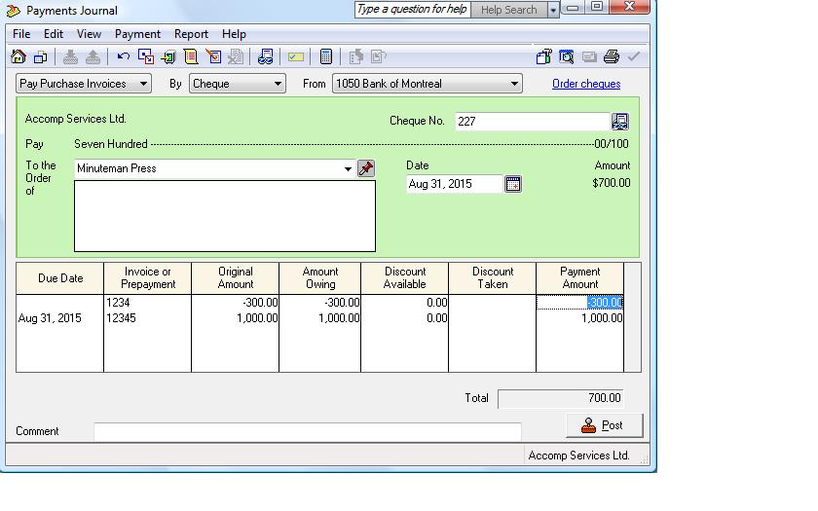Click the Invoice or Prepayment column header

tap(148, 278)
